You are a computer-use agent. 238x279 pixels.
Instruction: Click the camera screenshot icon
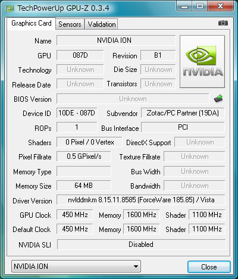coord(223,23)
